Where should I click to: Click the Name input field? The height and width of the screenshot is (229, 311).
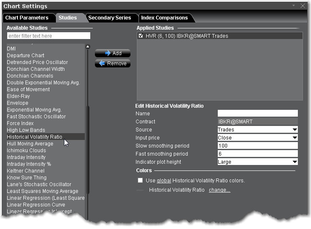257,114
